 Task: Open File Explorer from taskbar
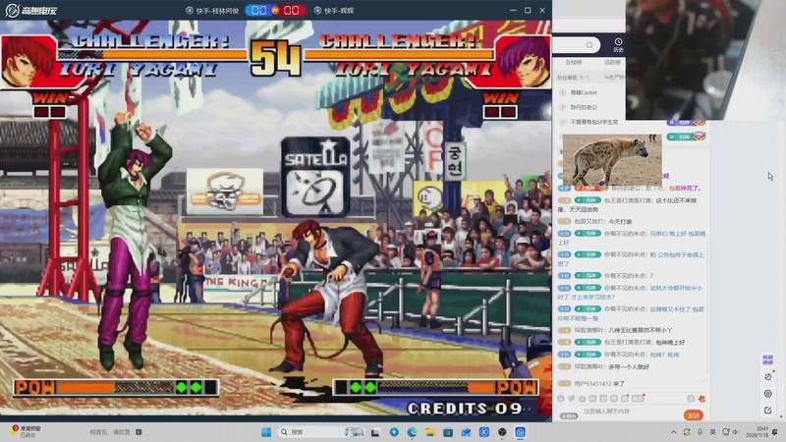pyautogui.click(x=429, y=432)
